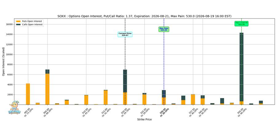
Task: Click the blue dashed max pain line
Action: [164, 62]
